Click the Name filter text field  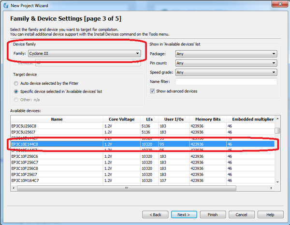(226, 82)
